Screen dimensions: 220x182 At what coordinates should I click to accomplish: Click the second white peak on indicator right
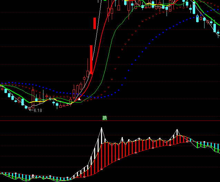pos(177,130)
